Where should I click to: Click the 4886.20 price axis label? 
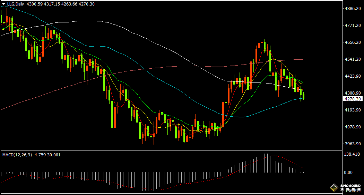(353, 9)
